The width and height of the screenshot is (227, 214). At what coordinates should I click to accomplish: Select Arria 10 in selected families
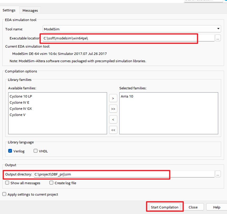[x=127, y=96]
